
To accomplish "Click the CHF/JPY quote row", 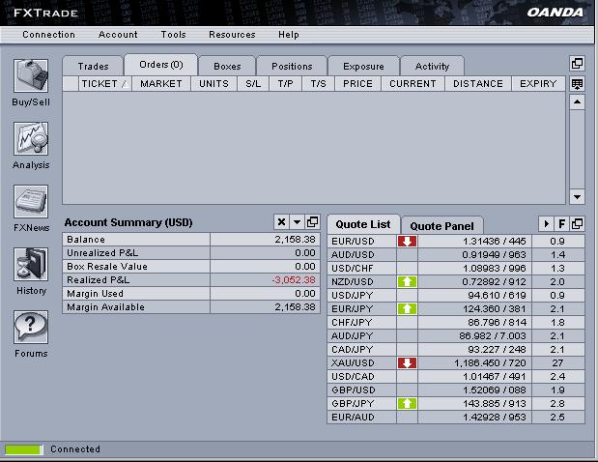I will pos(456,323).
